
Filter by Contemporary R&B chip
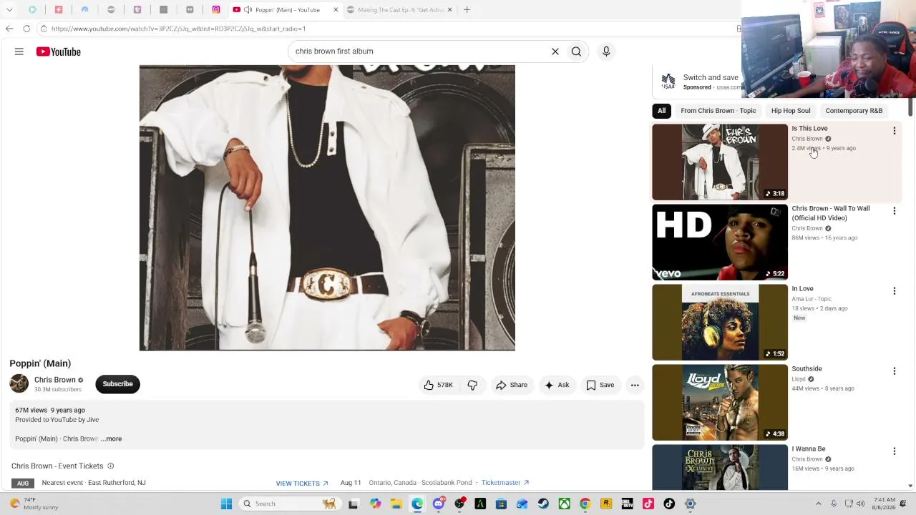click(x=854, y=111)
